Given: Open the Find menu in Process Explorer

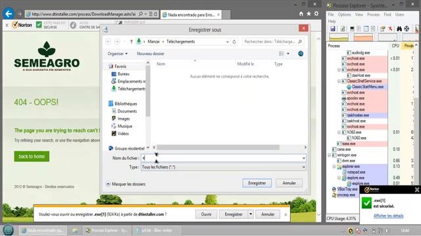Looking at the screenshot, I should [x=387, y=14].
